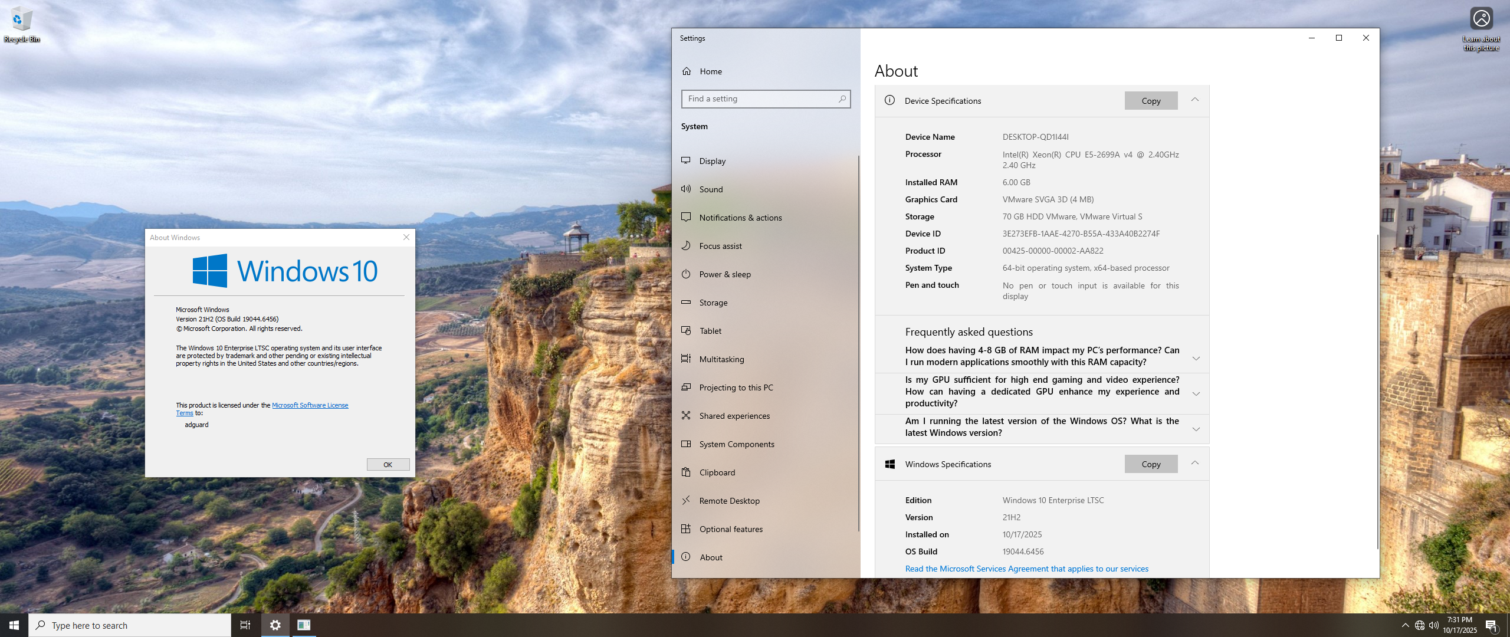Image resolution: width=1510 pixels, height=637 pixels.
Task: Open the Multitasking settings page
Action: point(721,359)
